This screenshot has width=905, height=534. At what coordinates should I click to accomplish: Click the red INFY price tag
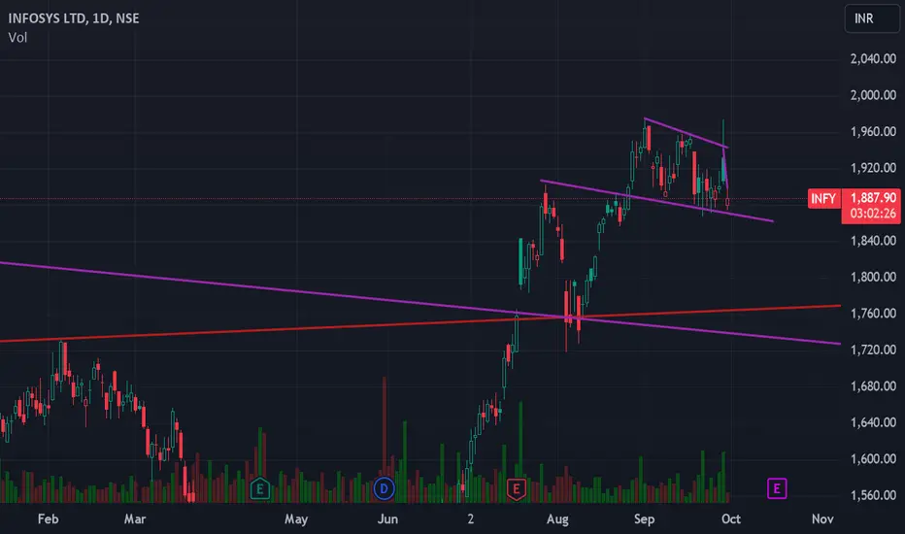[823, 199]
